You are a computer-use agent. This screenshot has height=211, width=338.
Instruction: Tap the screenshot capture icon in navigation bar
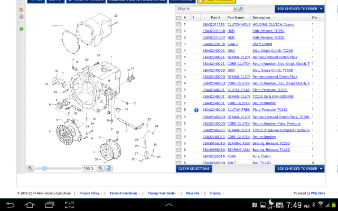pyautogui.click(x=69, y=205)
